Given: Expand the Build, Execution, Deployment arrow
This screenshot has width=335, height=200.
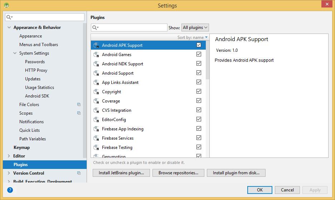Looking at the screenshot, I should [9, 181].
